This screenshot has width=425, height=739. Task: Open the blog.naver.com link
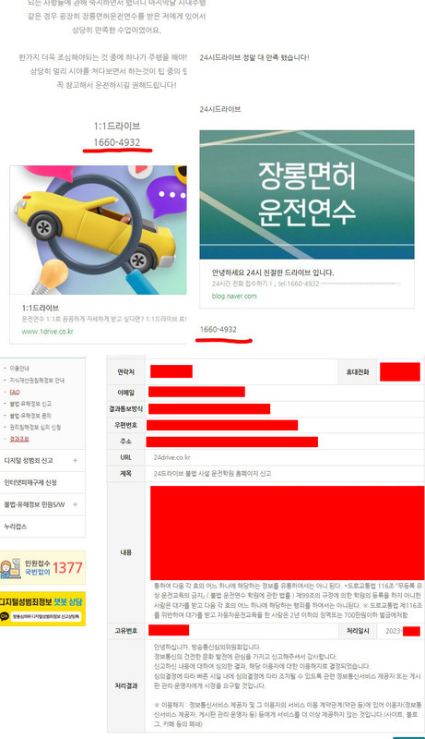(234, 296)
